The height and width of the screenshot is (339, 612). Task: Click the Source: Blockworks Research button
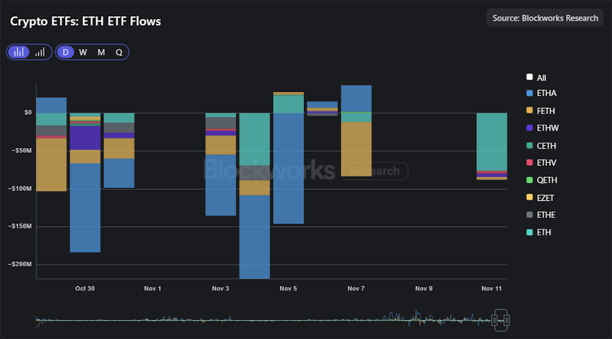[x=545, y=18]
